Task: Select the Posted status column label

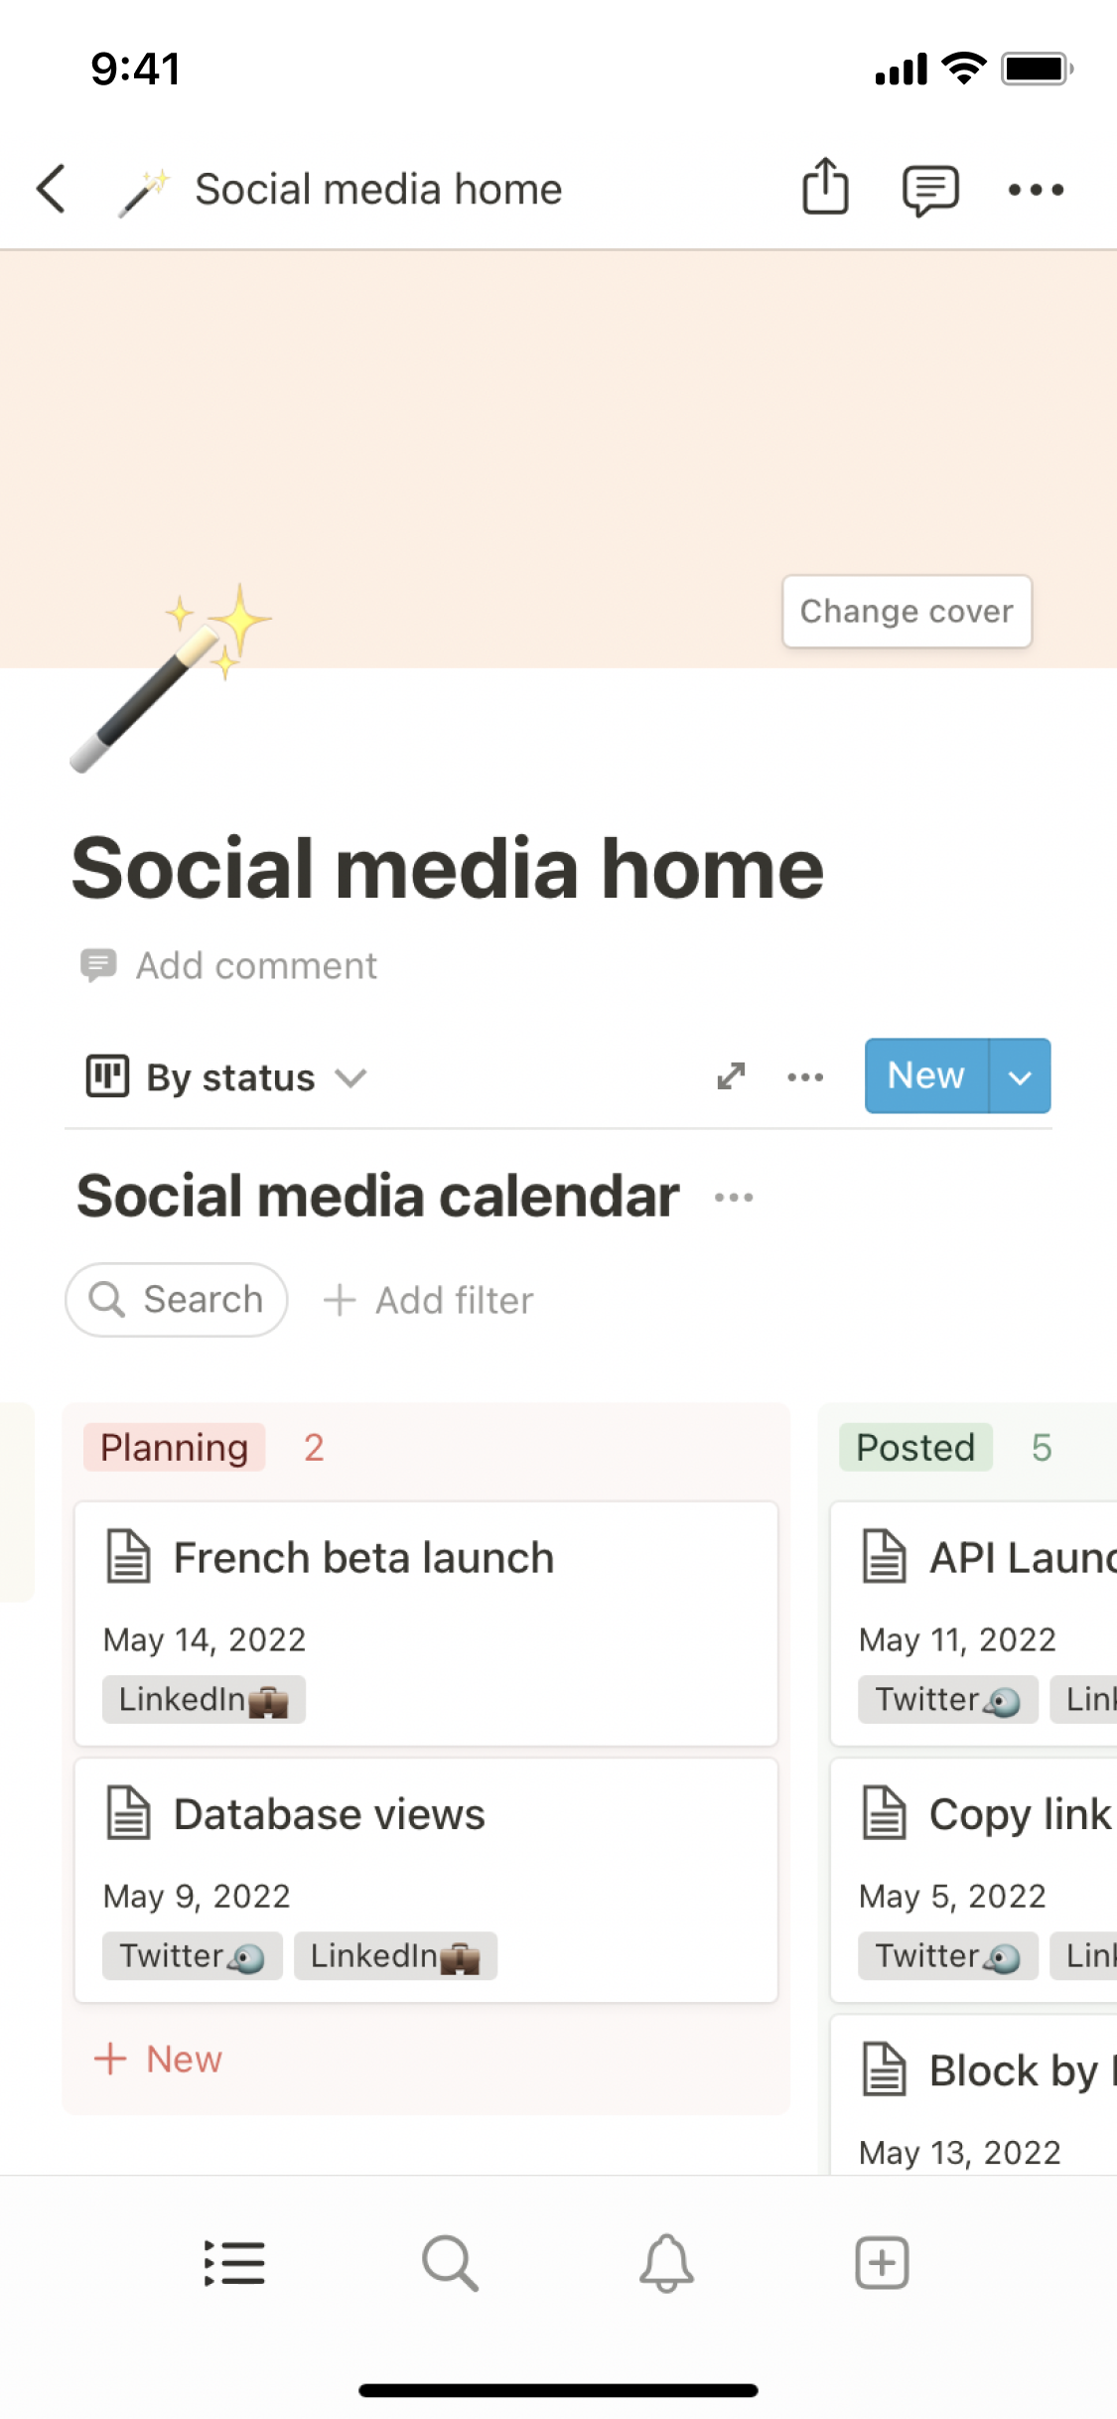Action: click(x=914, y=1447)
